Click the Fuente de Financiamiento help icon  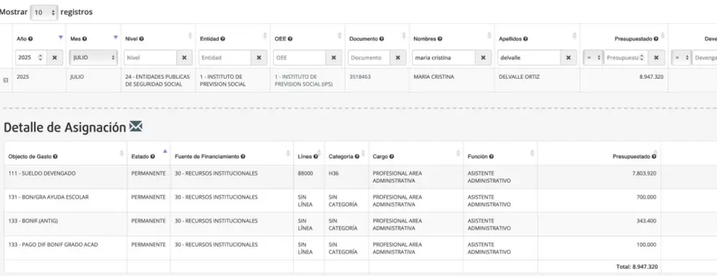pyautogui.click(x=243, y=157)
